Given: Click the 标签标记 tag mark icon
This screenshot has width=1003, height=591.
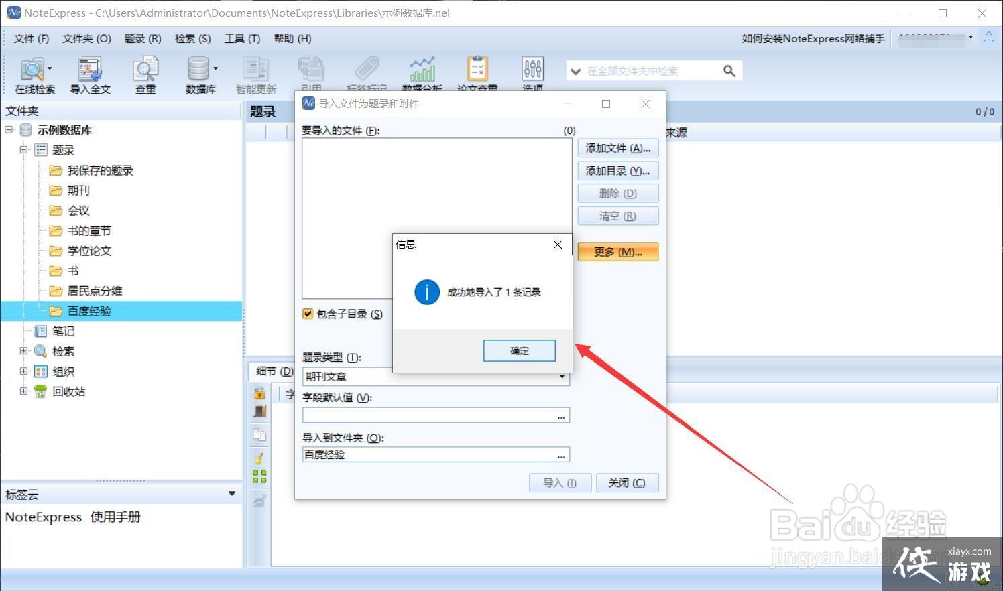Looking at the screenshot, I should pos(367,74).
